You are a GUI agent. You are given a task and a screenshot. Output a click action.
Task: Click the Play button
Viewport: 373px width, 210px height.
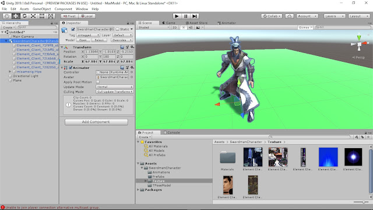pos(177,16)
